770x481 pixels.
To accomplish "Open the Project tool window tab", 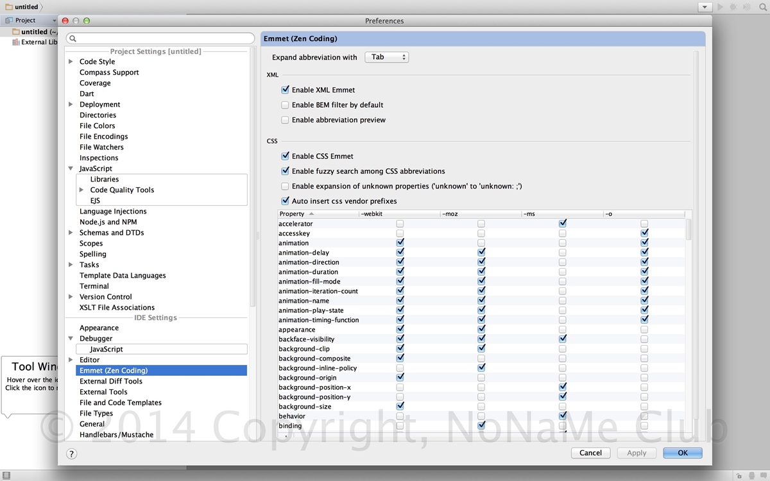I will (29, 21).
